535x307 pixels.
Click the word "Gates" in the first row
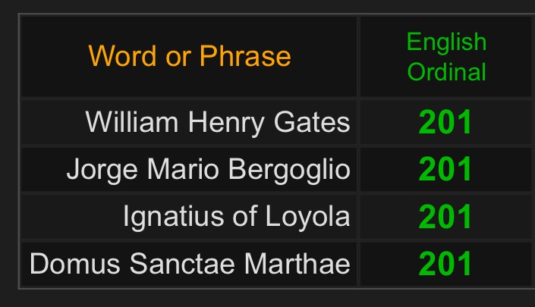pyautogui.click(x=317, y=121)
